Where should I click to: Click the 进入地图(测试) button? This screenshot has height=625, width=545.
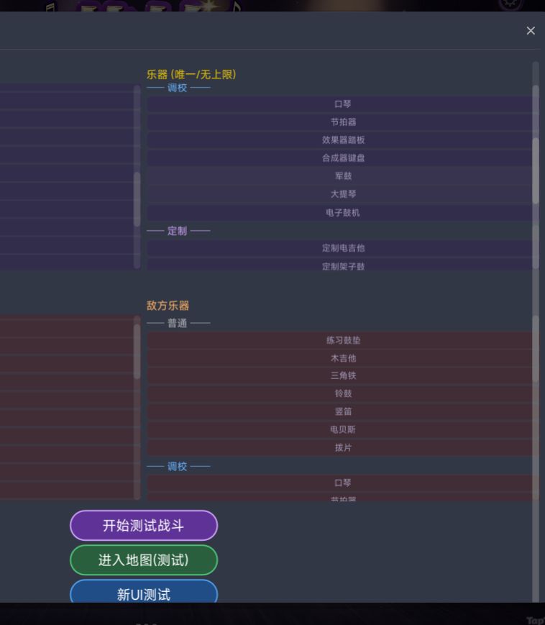(144, 560)
